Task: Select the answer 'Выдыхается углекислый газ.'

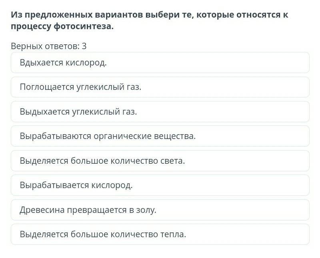Action: pyautogui.click(x=160, y=112)
